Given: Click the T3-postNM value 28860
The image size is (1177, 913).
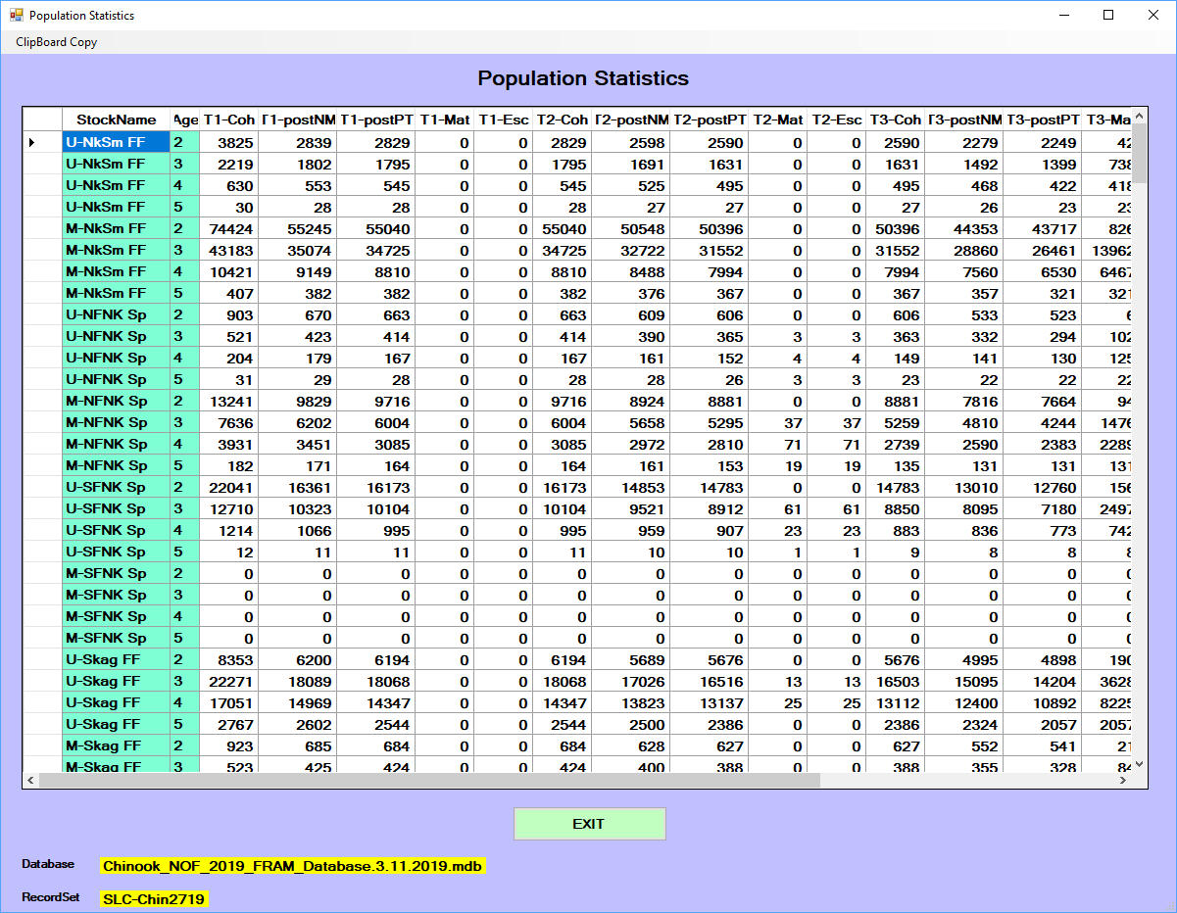Looking at the screenshot, I should (x=963, y=250).
